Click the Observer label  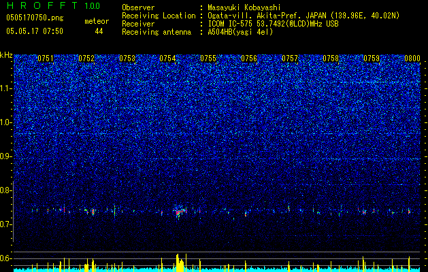tap(138, 7)
